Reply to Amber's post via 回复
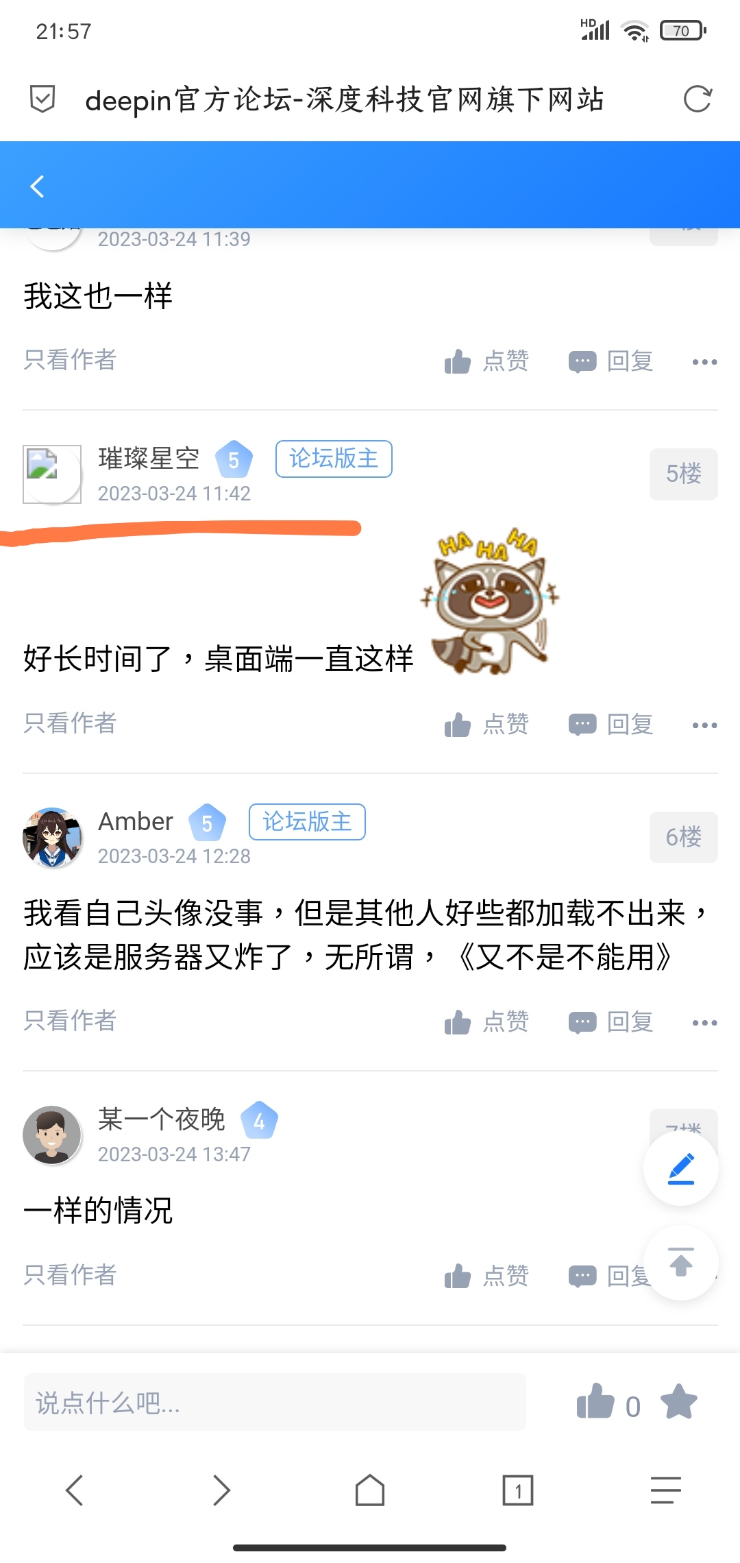Image resolution: width=740 pixels, height=1563 pixels. [611, 1022]
